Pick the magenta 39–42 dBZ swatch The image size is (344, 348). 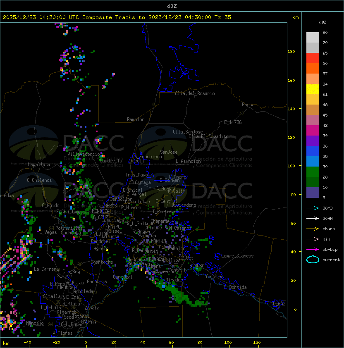point(313,131)
